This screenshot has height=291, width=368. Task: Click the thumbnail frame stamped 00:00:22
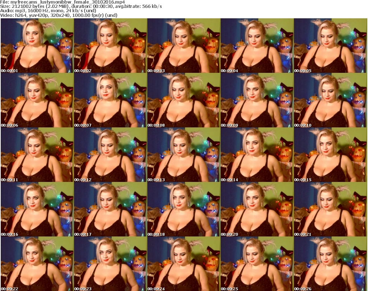click(37, 264)
